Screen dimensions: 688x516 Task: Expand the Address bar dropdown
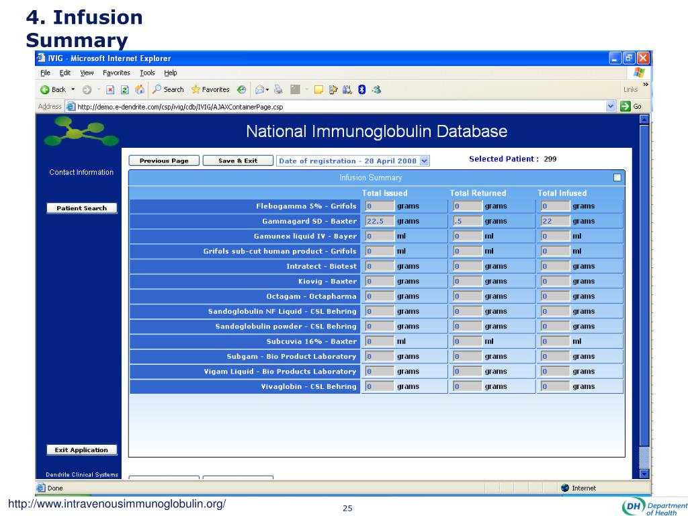610,106
